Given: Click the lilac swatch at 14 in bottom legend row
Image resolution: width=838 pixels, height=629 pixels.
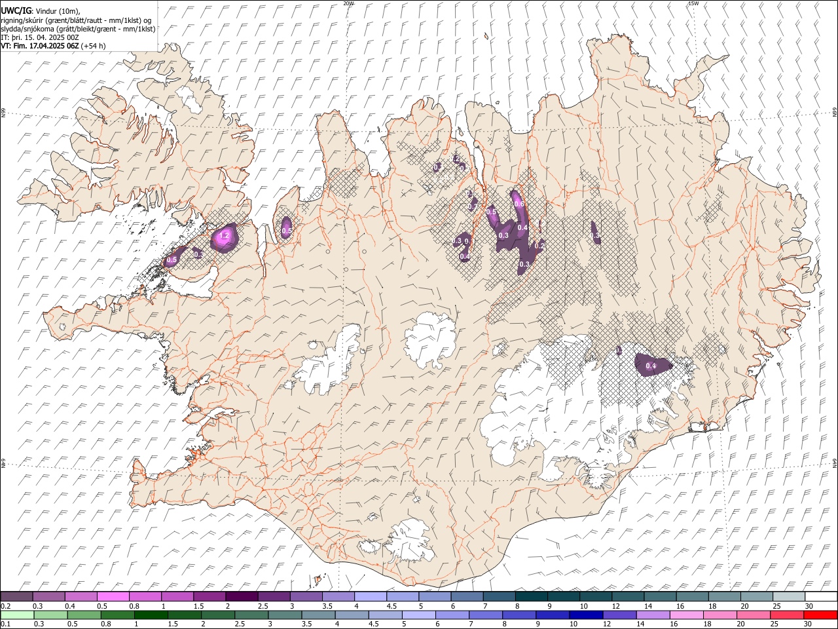Looking at the screenshot, I should (x=653, y=615).
